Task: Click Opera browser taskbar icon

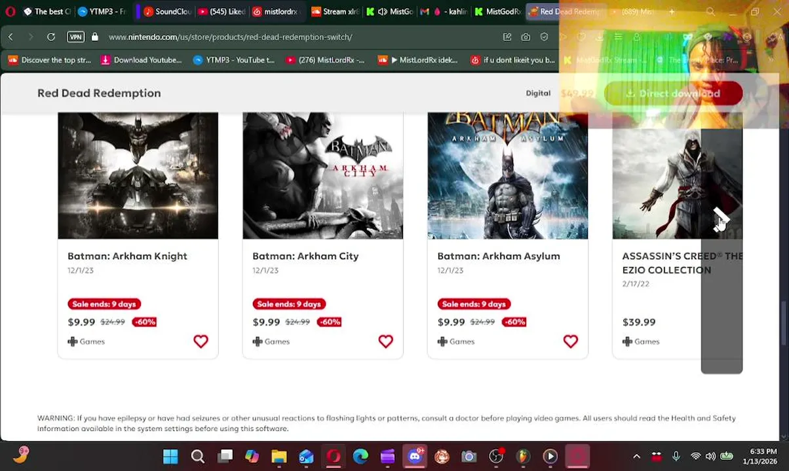Action: point(334,457)
